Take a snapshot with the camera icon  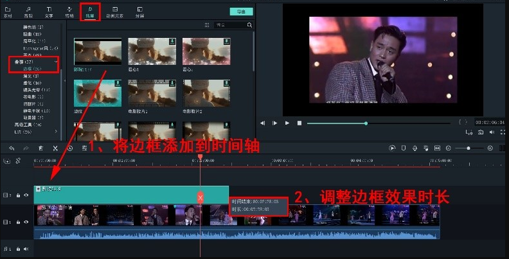tap(480, 132)
